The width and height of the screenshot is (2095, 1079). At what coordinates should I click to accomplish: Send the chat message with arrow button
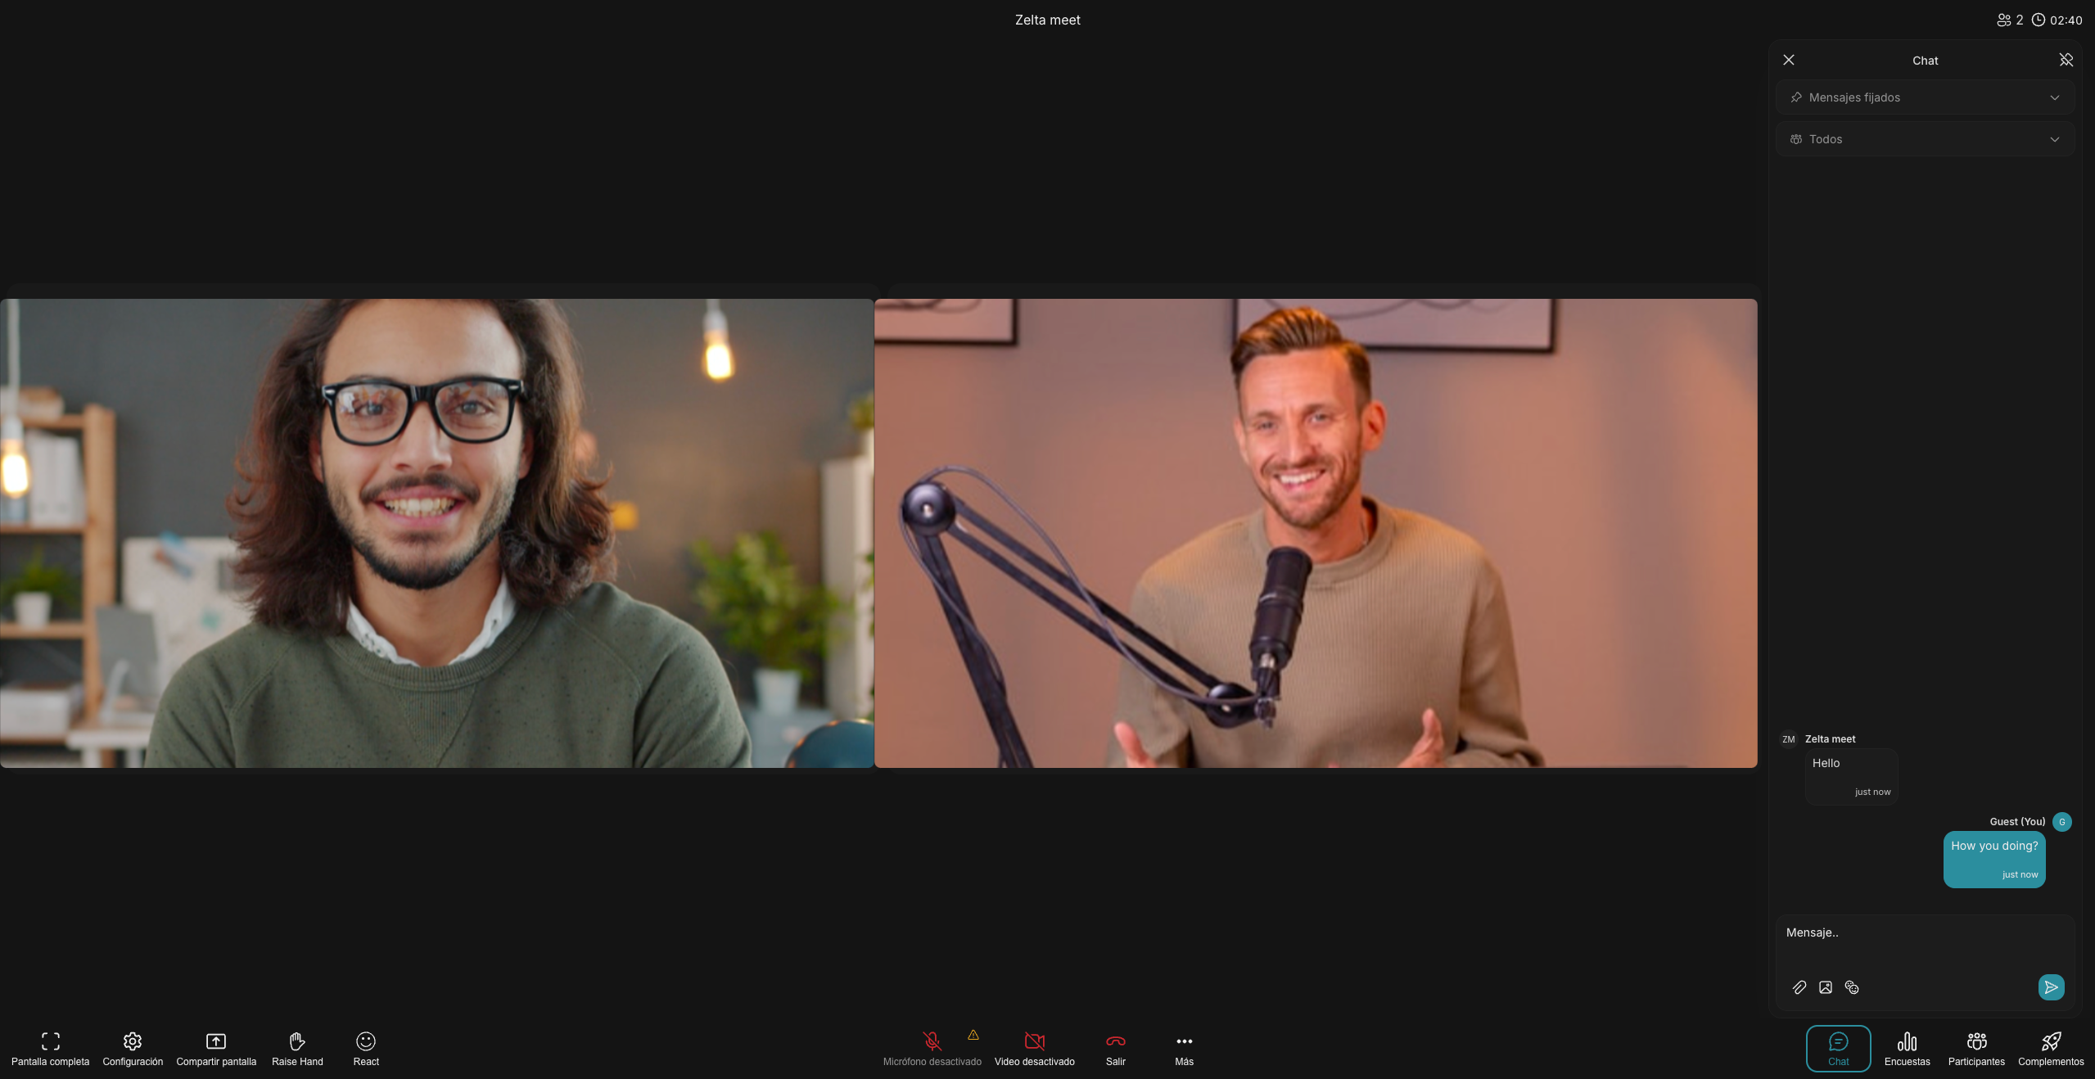pos(2050,987)
